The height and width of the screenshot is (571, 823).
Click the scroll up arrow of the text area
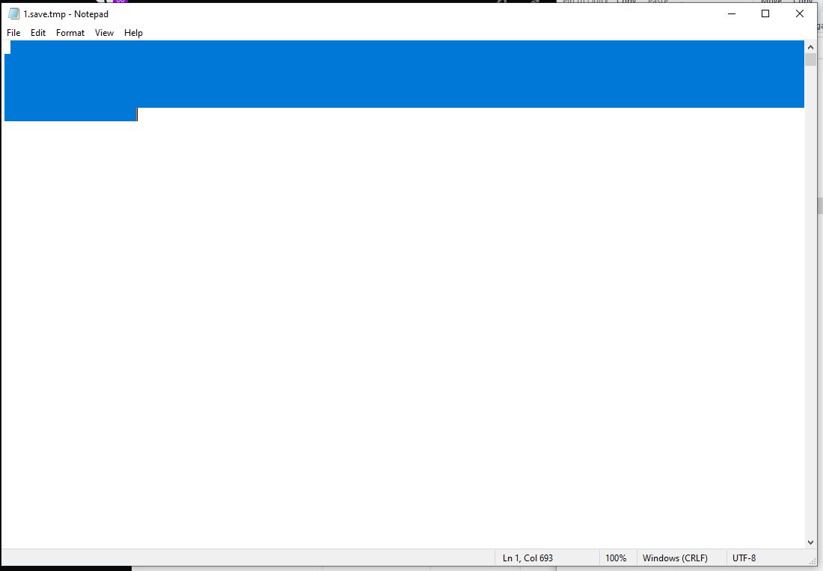(x=810, y=47)
